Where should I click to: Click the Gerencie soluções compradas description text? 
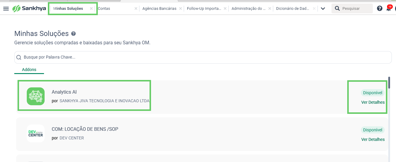[82, 43]
